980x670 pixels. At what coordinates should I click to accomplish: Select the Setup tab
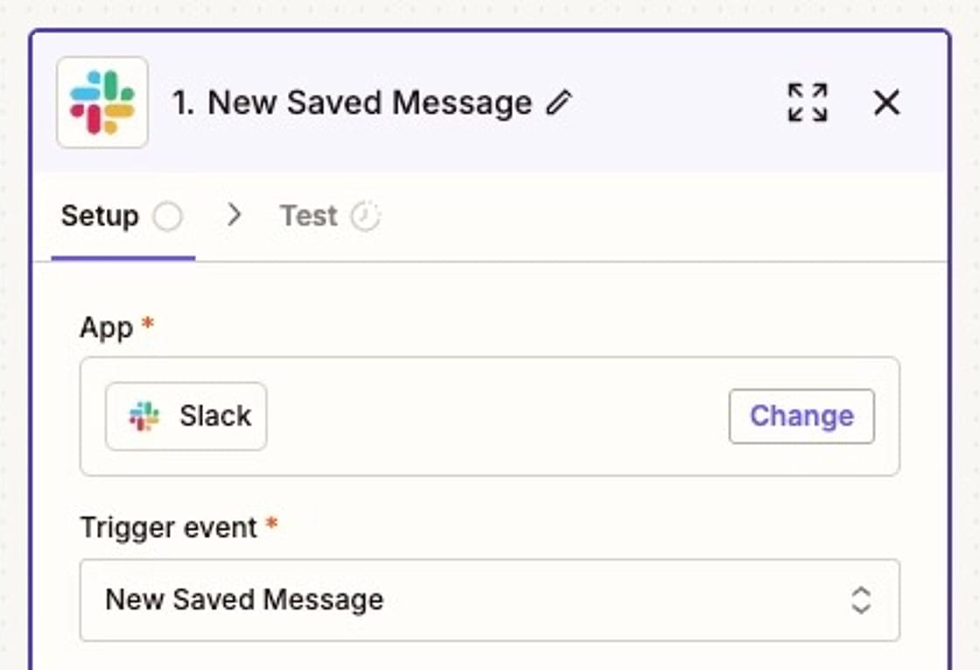coord(100,215)
